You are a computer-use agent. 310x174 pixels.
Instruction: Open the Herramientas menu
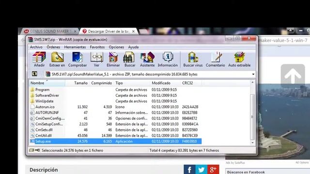tap(75, 47)
